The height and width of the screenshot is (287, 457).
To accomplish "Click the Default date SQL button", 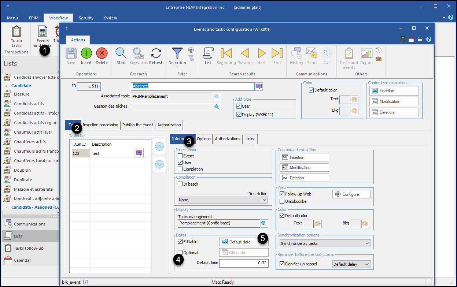I will click(244, 242).
